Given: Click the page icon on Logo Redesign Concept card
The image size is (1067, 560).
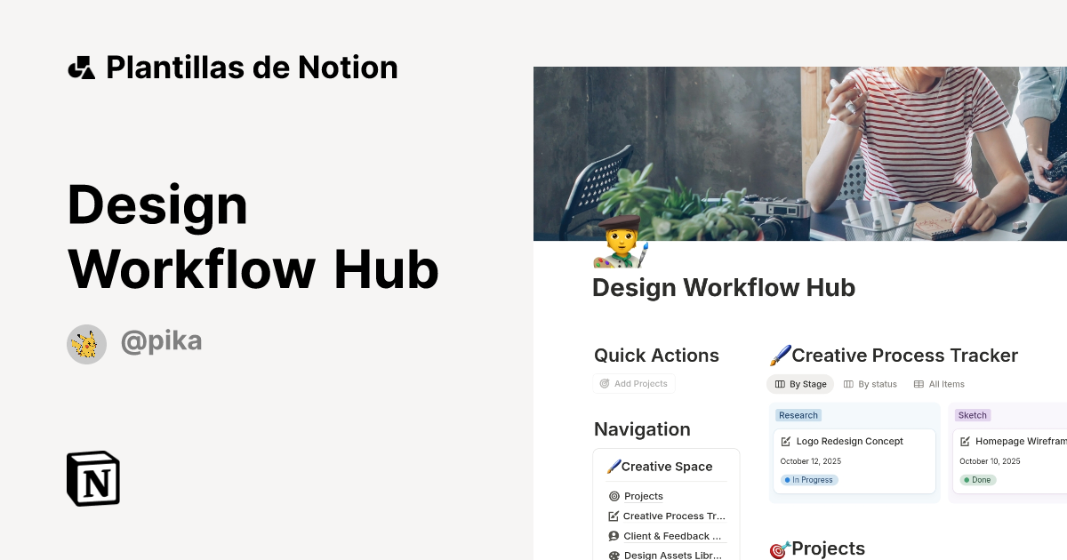Looking at the screenshot, I should [785, 441].
